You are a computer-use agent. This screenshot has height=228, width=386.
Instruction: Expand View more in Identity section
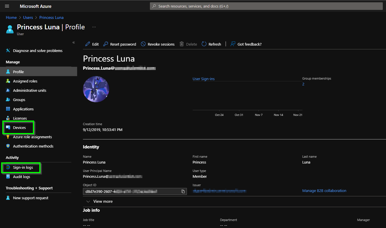coord(100,201)
